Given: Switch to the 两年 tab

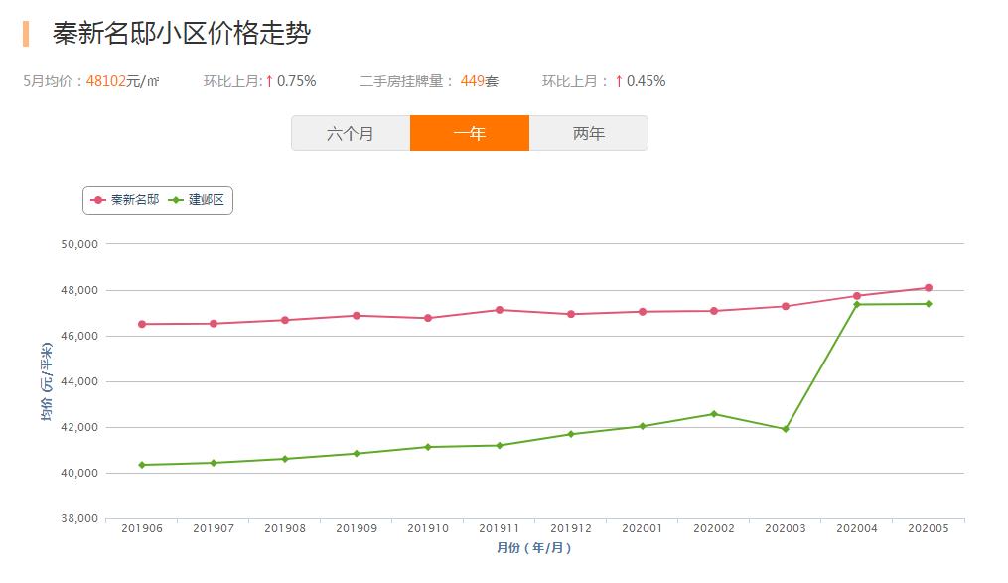Looking at the screenshot, I should click(x=590, y=132).
